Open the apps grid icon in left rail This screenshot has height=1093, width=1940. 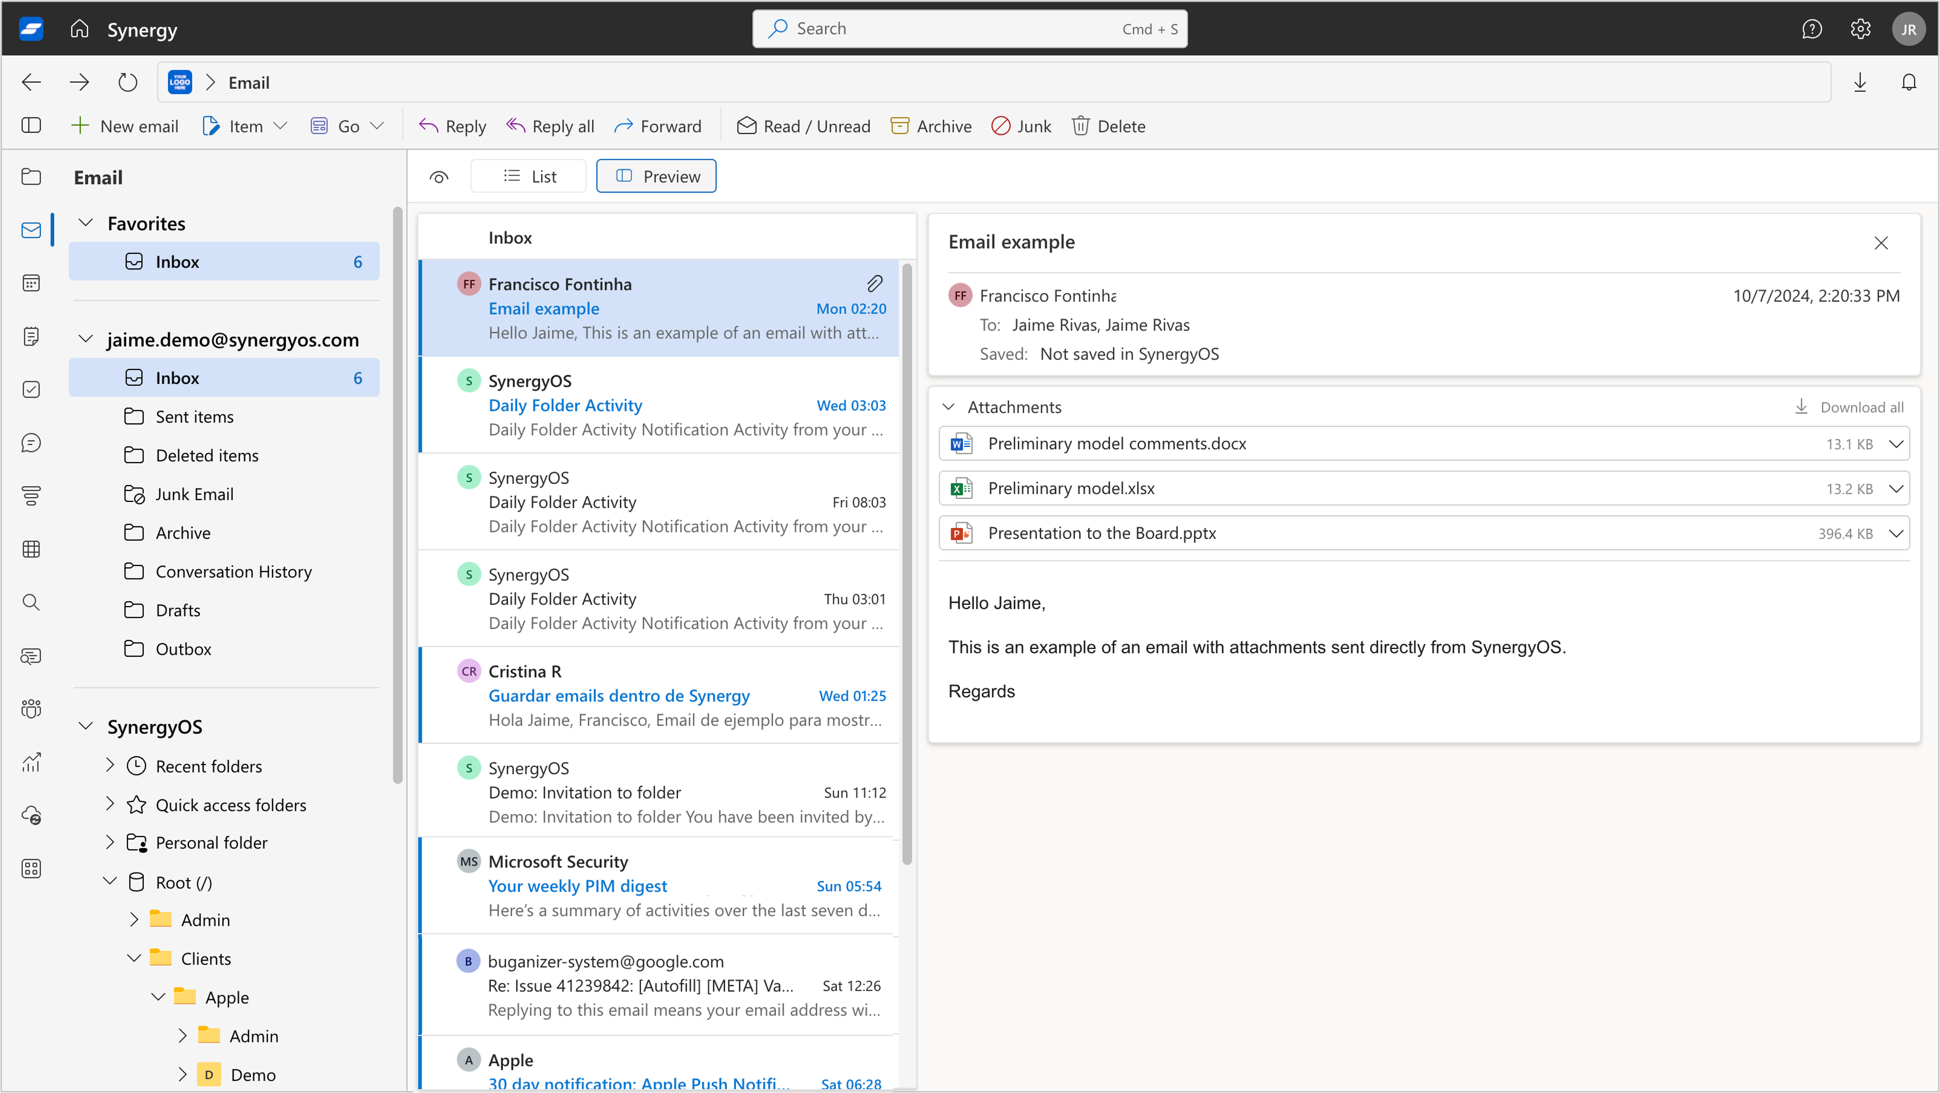31,869
